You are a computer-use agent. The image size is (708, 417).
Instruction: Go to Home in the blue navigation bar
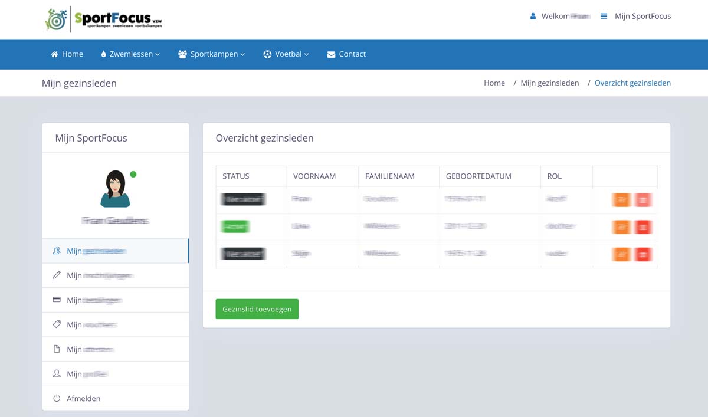tap(67, 54)
